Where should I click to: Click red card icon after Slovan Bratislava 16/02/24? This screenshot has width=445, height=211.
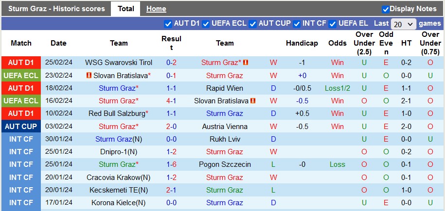[x=253, y=100]
